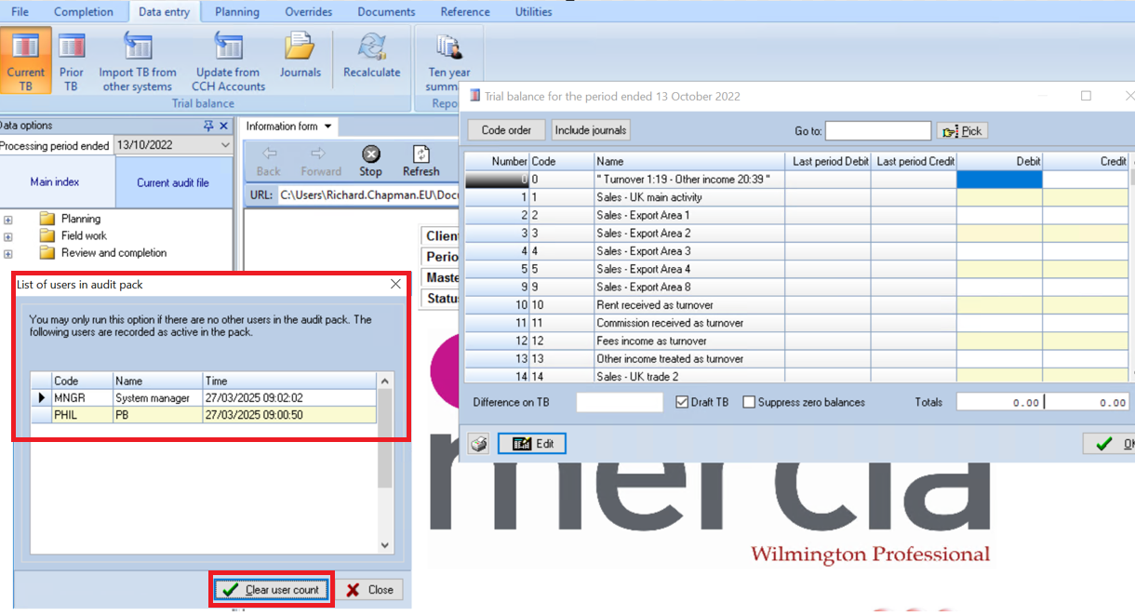This screenshot has width=1135, height=616.
Task: Click the Code column header
Action: click(x=562, y=161)
